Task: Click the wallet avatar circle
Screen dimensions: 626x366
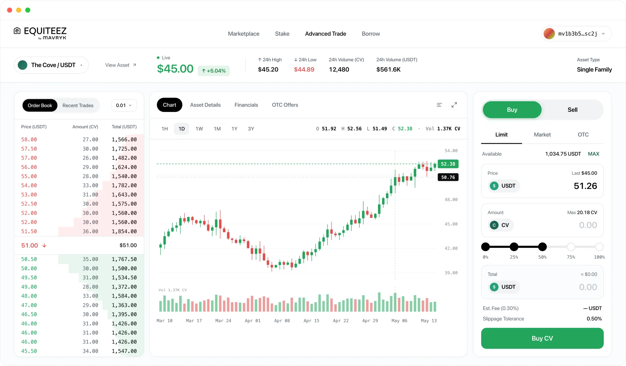Action: click(549, 34)
